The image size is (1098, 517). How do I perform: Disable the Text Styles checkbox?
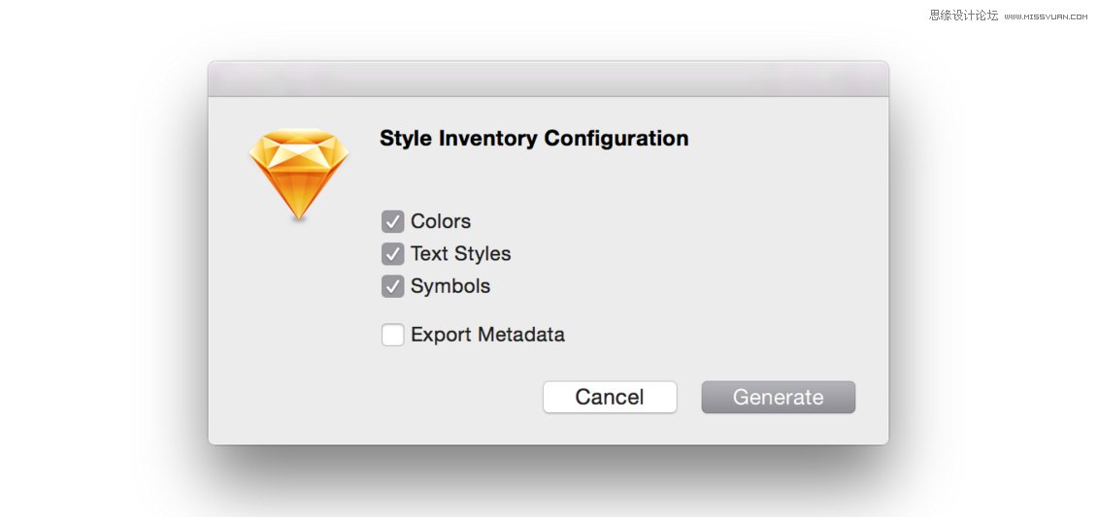(x=393, y=254)
